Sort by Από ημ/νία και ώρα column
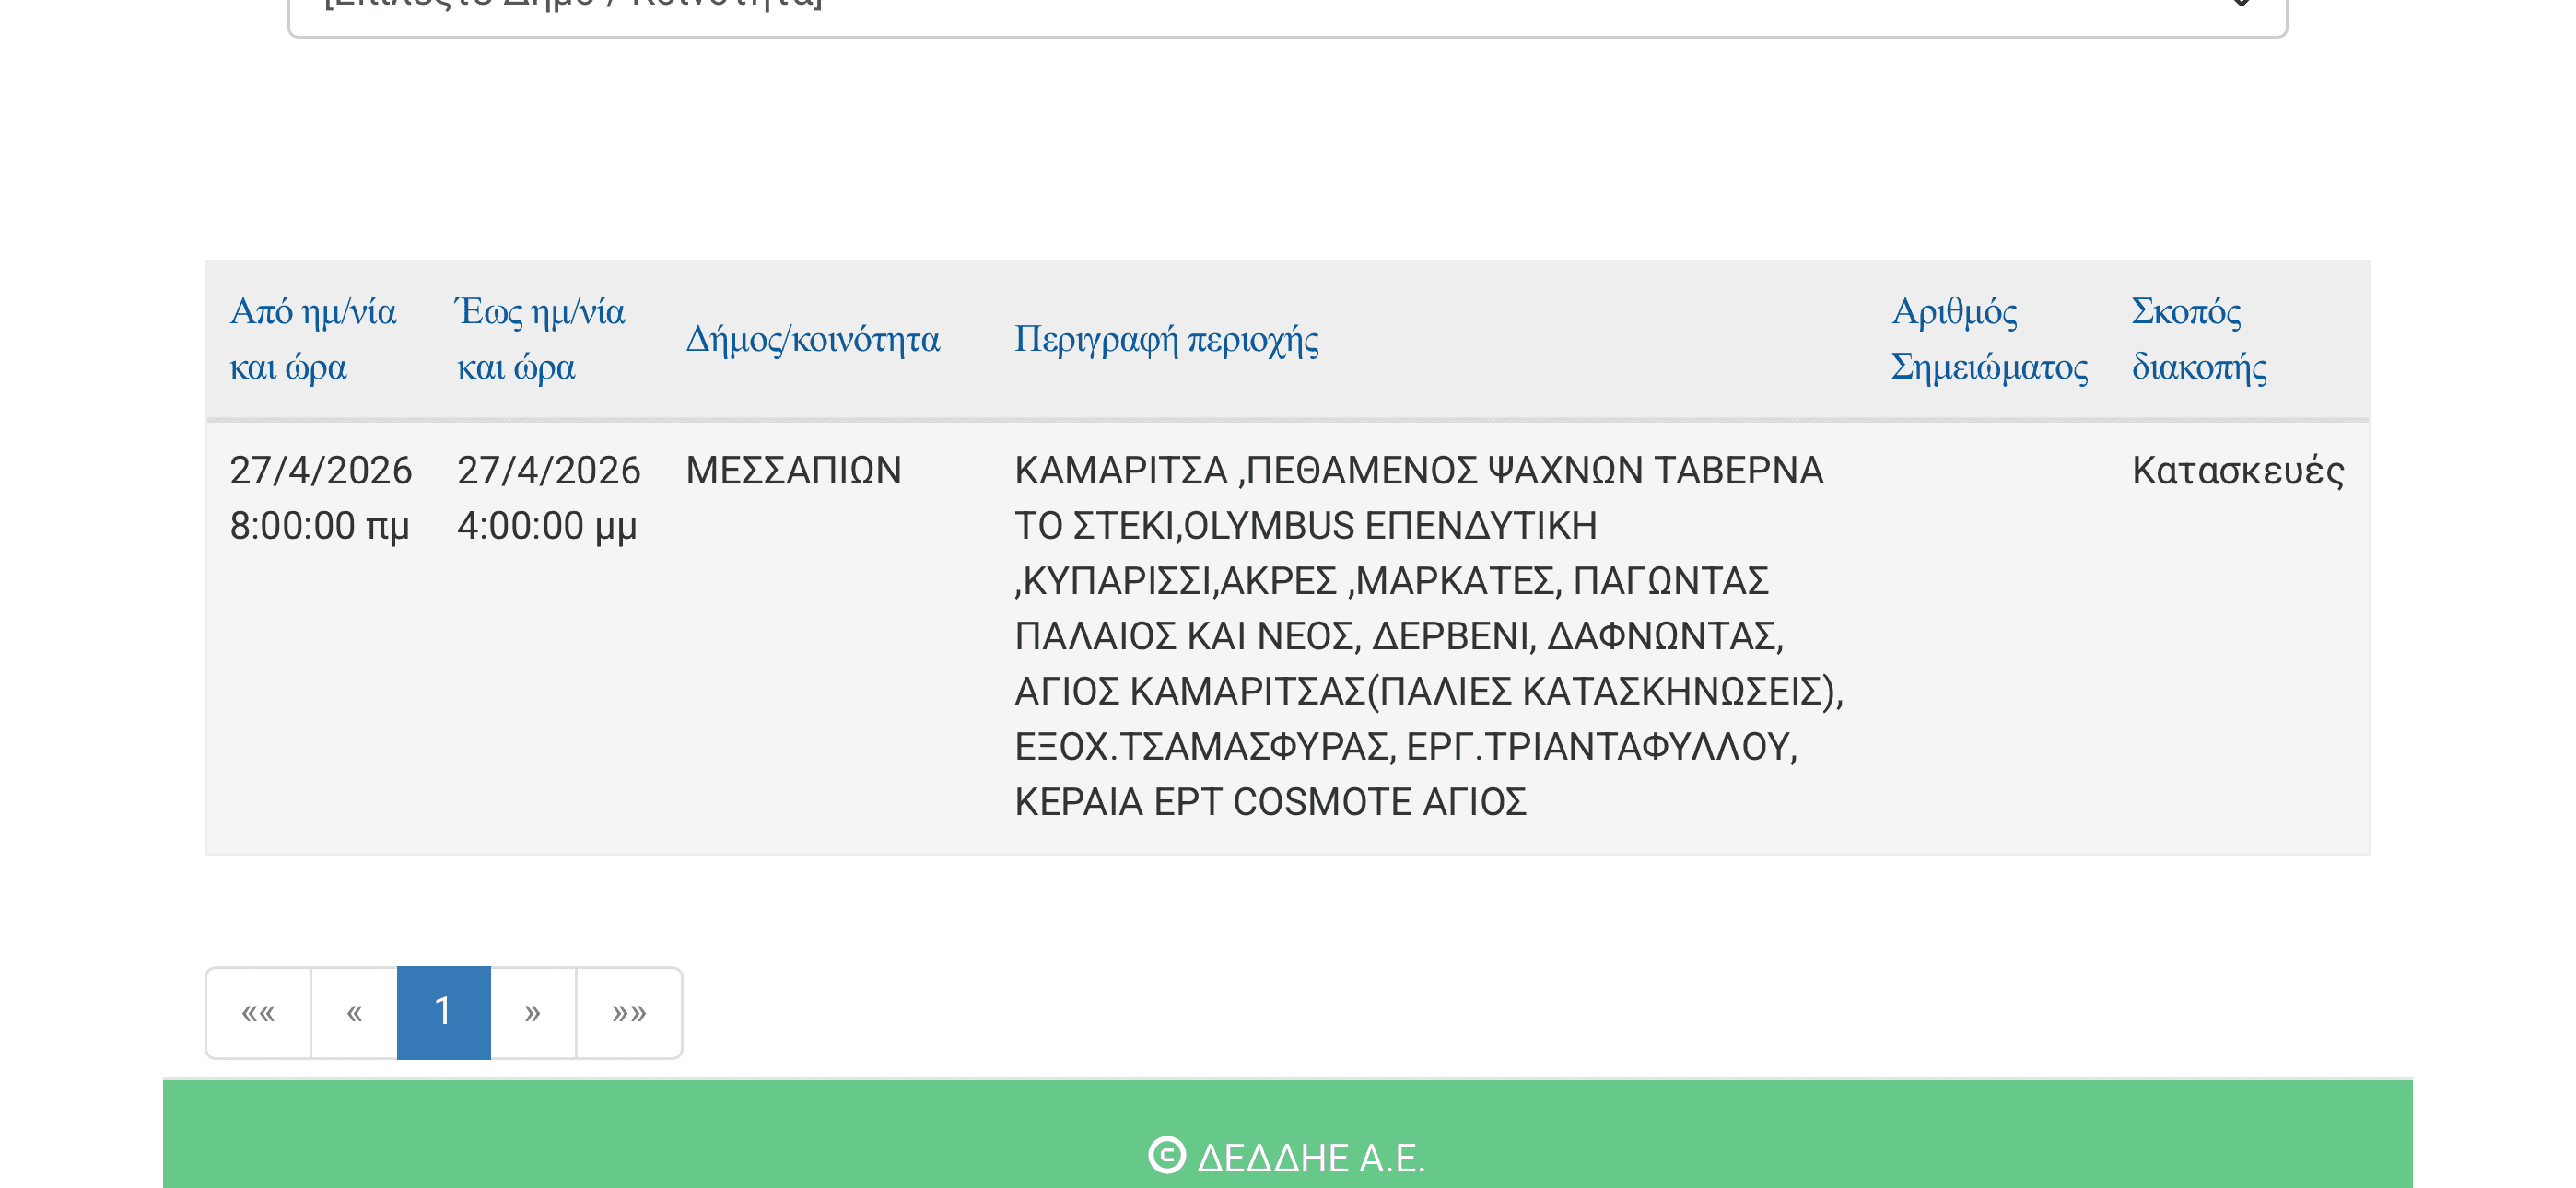The height and width of the screenshot is (1188, 2576). pos(313,339)
